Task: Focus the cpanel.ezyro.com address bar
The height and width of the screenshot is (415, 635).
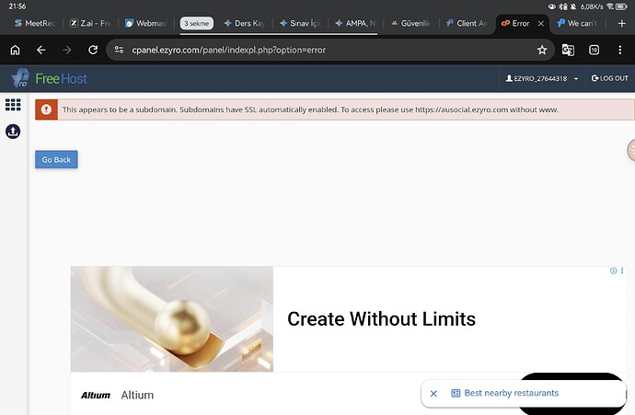Action: coord(330,50)
